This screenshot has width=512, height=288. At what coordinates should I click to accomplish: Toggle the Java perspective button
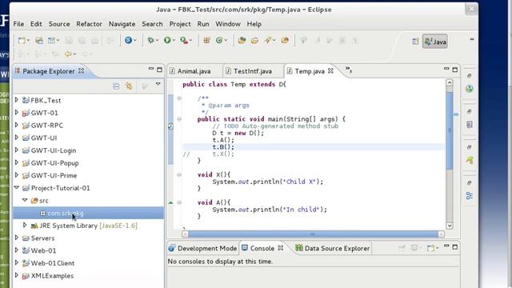click(435, 42)
